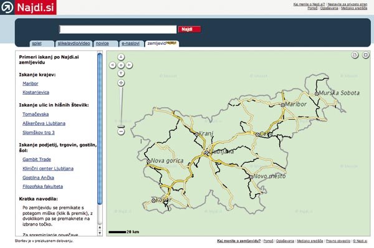
Task: Select the Ljubljana city marker on map
Action: 206,153
